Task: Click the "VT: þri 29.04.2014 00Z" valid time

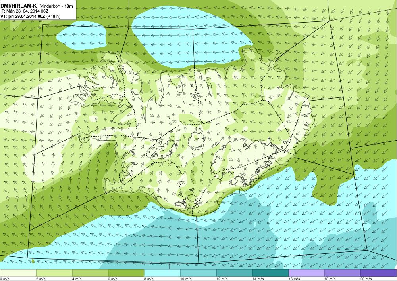Action: point(23,16)
